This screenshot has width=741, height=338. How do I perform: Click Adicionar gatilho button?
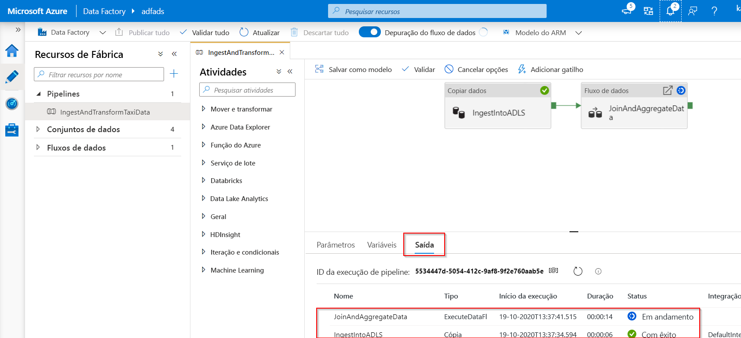[551, 69]
